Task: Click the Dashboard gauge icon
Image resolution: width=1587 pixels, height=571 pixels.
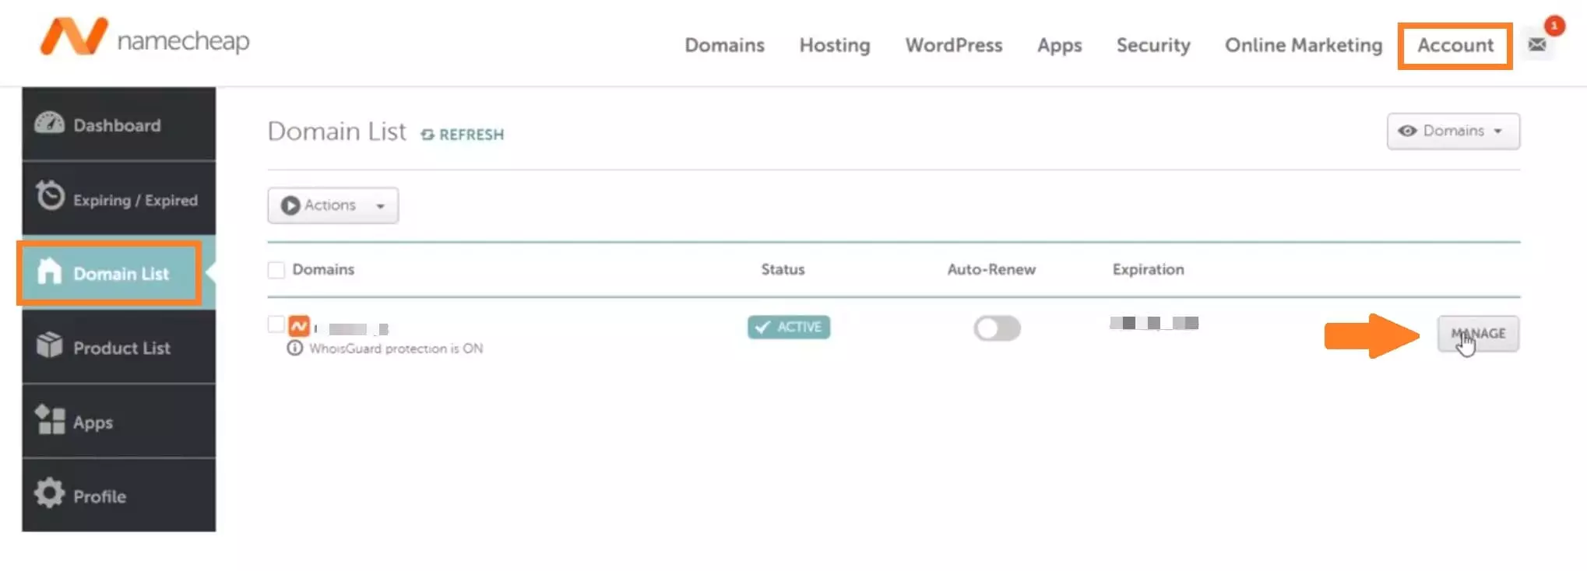Action: pos(50,124)
